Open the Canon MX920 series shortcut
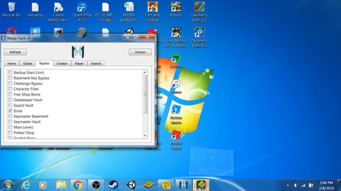This screenshot has width=341, height=191. [58, 12]
